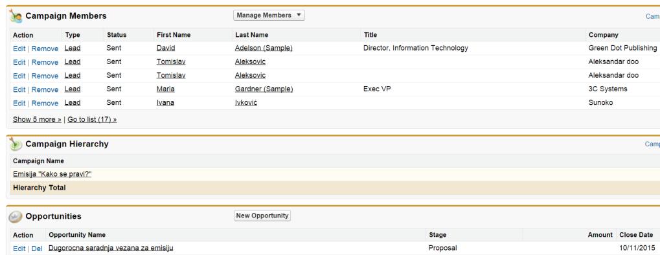The height and width of the screenshot is (255, 660).
Task: Open Go to list (17) link
Action: point(92,120)
